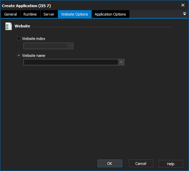Expand the Website index dropdown arrow
Screen dimensions: 189x171
70,46
